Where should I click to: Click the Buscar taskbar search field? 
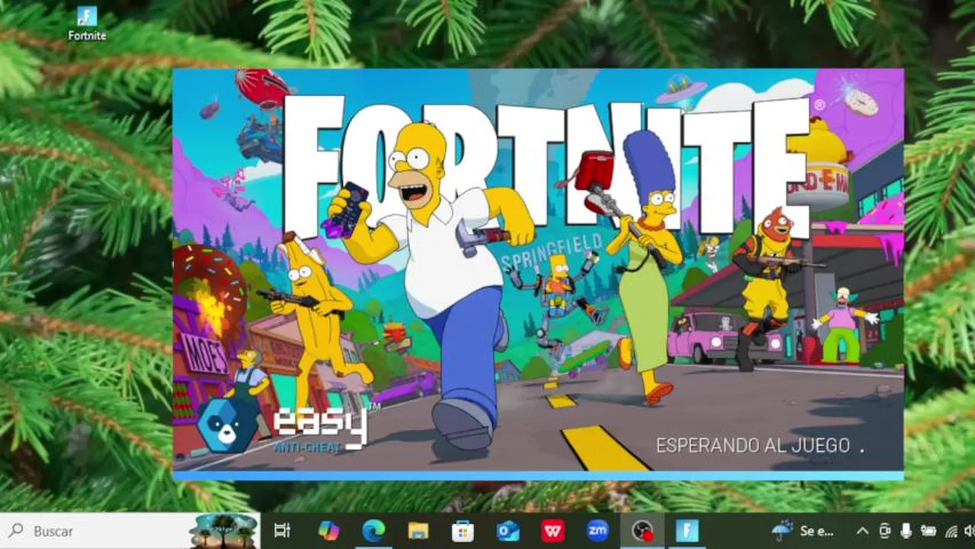click(94, 531)
